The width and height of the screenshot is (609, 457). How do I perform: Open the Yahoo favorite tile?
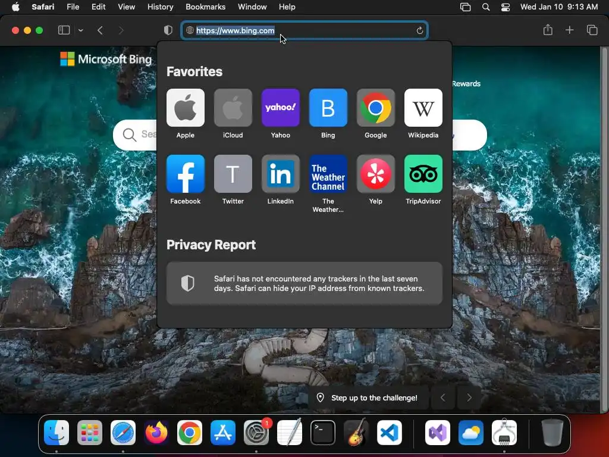click(281, 108)
